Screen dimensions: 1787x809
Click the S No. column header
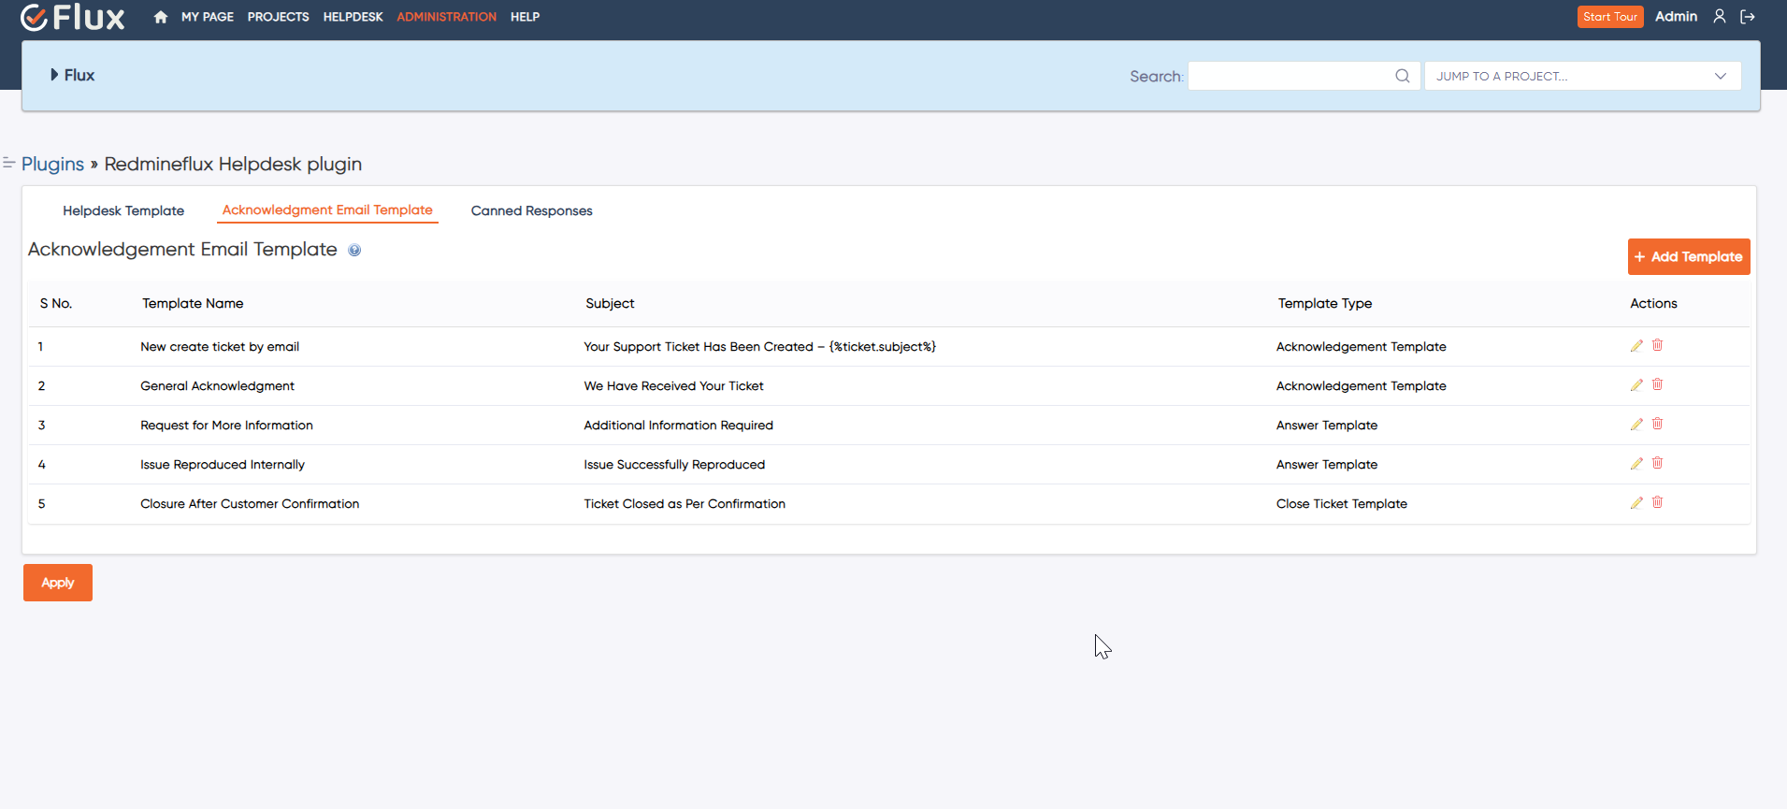(56, 303)
